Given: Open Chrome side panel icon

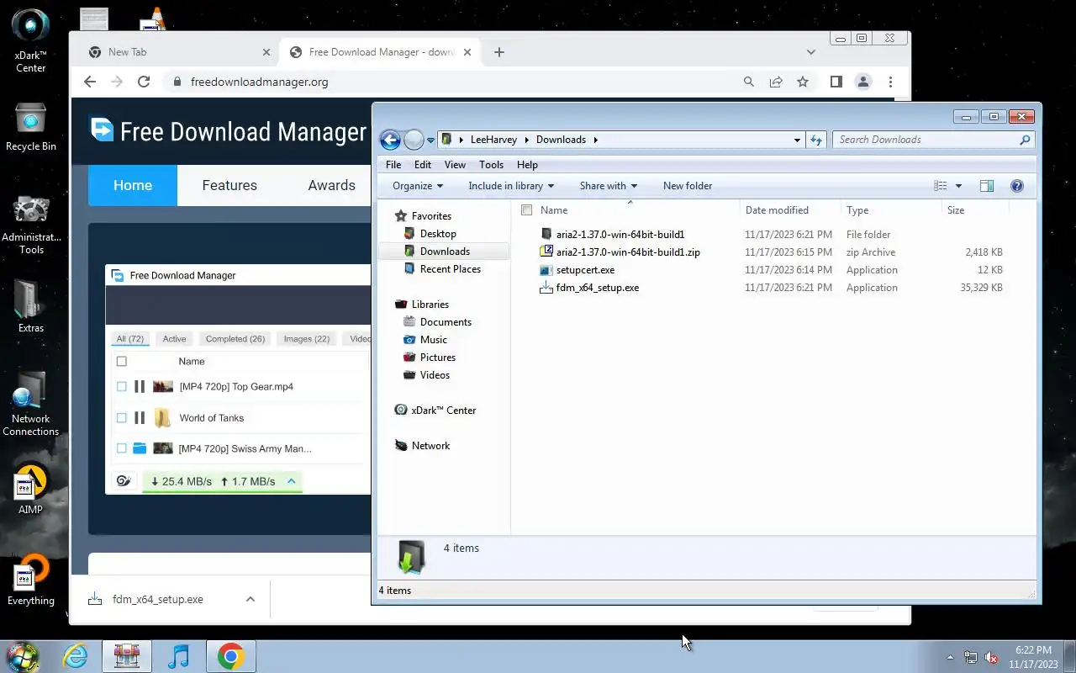Looking at the screenshot, I should [x=836, y=82].
